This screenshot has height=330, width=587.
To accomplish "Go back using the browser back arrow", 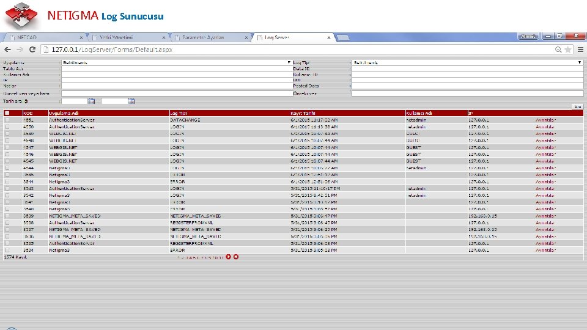I will coord(7,50).
